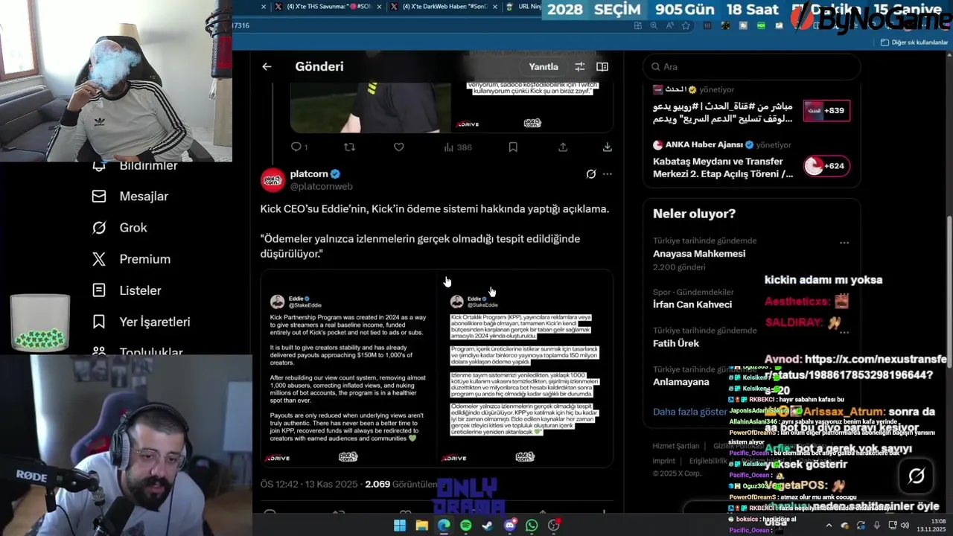Add page to favorites star icon

(x=686, y=25)
